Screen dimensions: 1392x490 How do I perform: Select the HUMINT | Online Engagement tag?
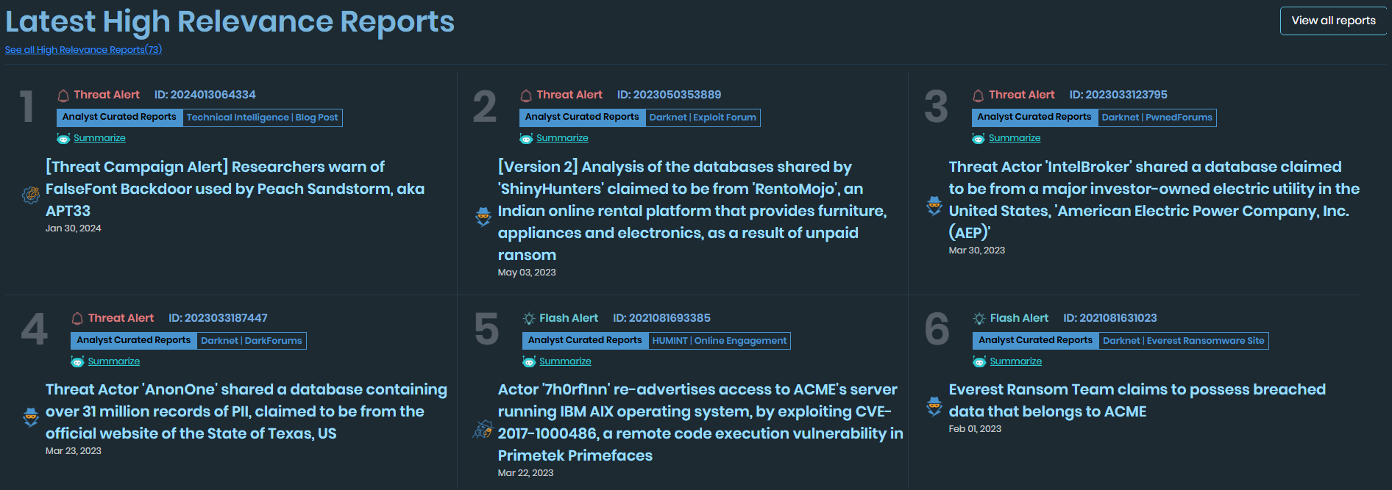(x=720, y=340)
